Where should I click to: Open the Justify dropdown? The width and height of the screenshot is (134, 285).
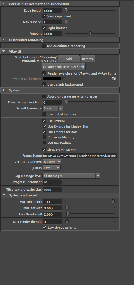(x=51, y=168)
